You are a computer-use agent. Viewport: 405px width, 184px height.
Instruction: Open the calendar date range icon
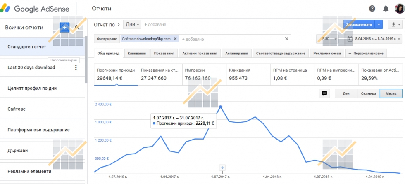pyautogui.click(x=350, y=39)
